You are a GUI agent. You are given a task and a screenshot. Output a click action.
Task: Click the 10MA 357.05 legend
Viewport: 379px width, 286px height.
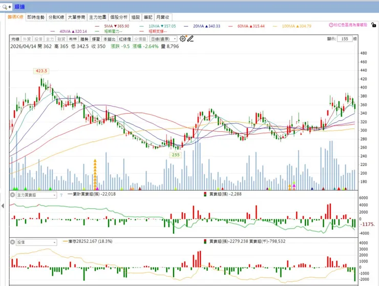(x=158, y=26)
